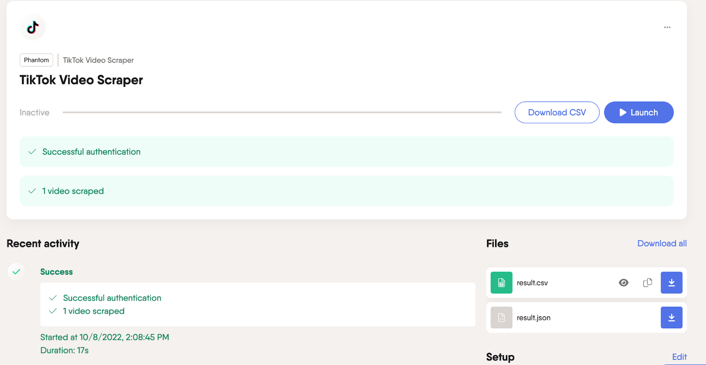
Task: Open the three-dots more options menu
Action: pyautogui.click(x=667, y=27)
